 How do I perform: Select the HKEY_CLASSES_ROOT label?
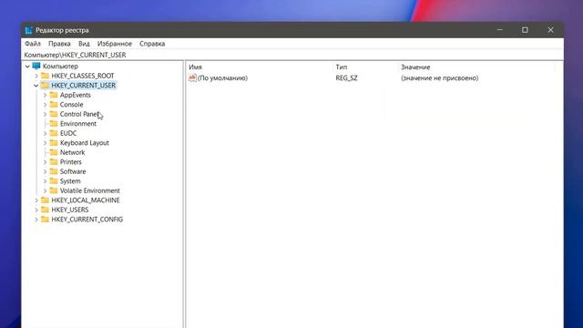coord(83,76)
